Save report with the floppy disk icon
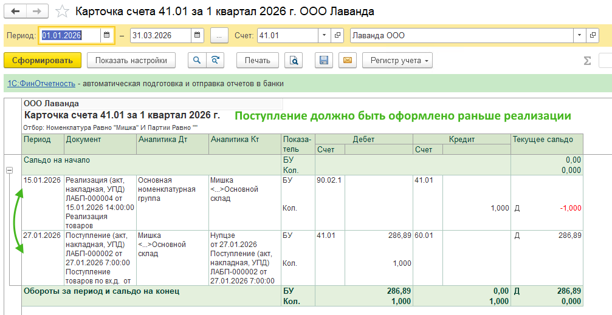 click(x=324, y=60)
